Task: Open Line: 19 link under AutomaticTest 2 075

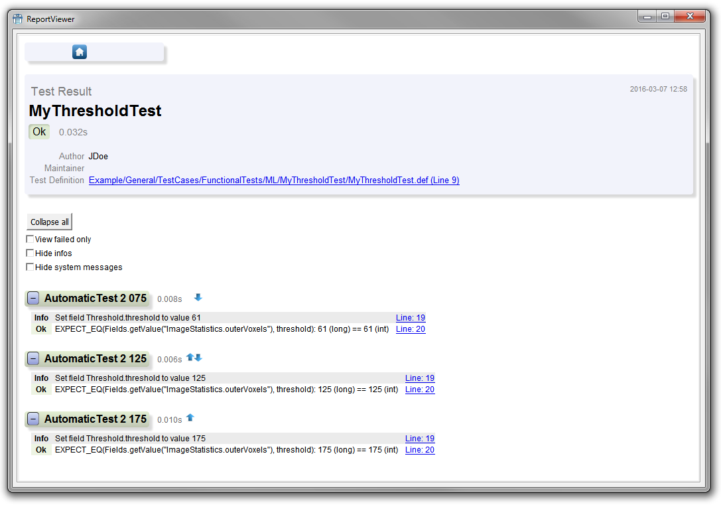Action: [411, 318]
